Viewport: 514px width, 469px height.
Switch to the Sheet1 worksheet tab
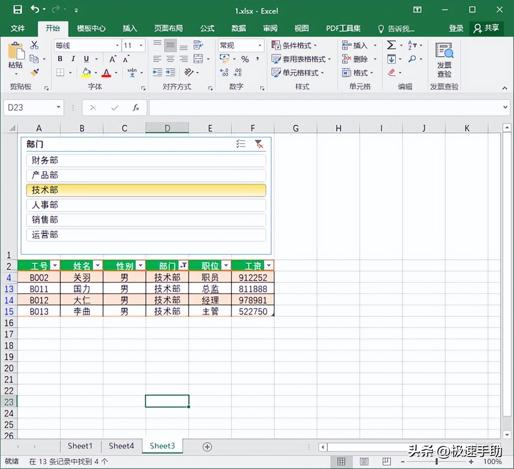coord(80,446)
